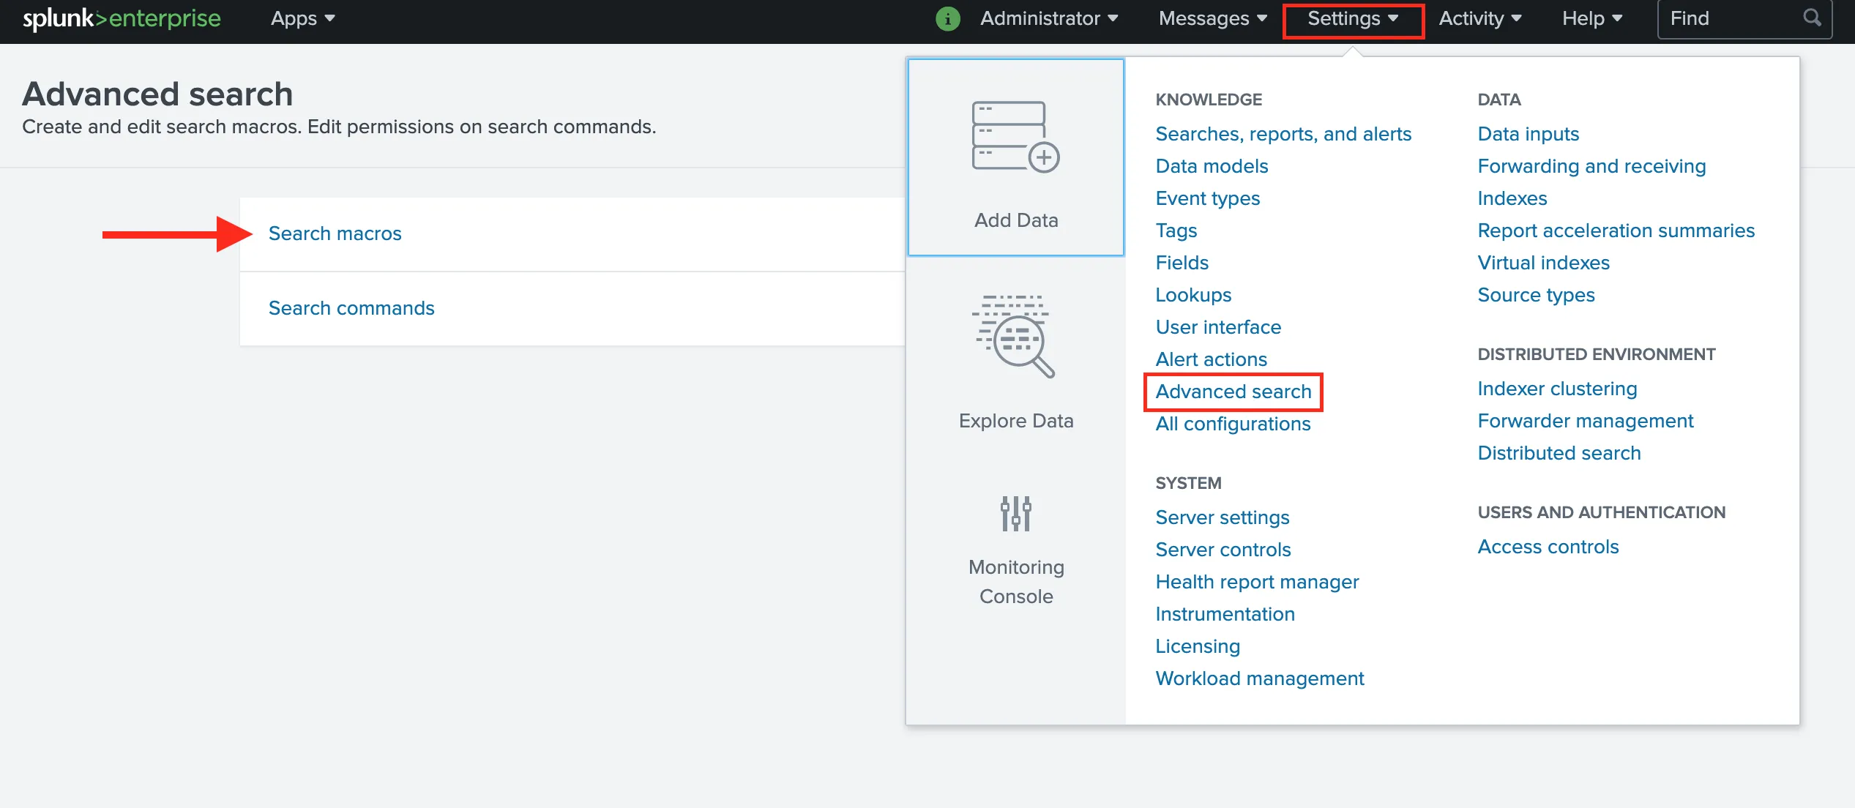Select Advanced search in Knowledge section
Image resolution: width=1855 pixels, height=808 pixels.
[1233, 392]
